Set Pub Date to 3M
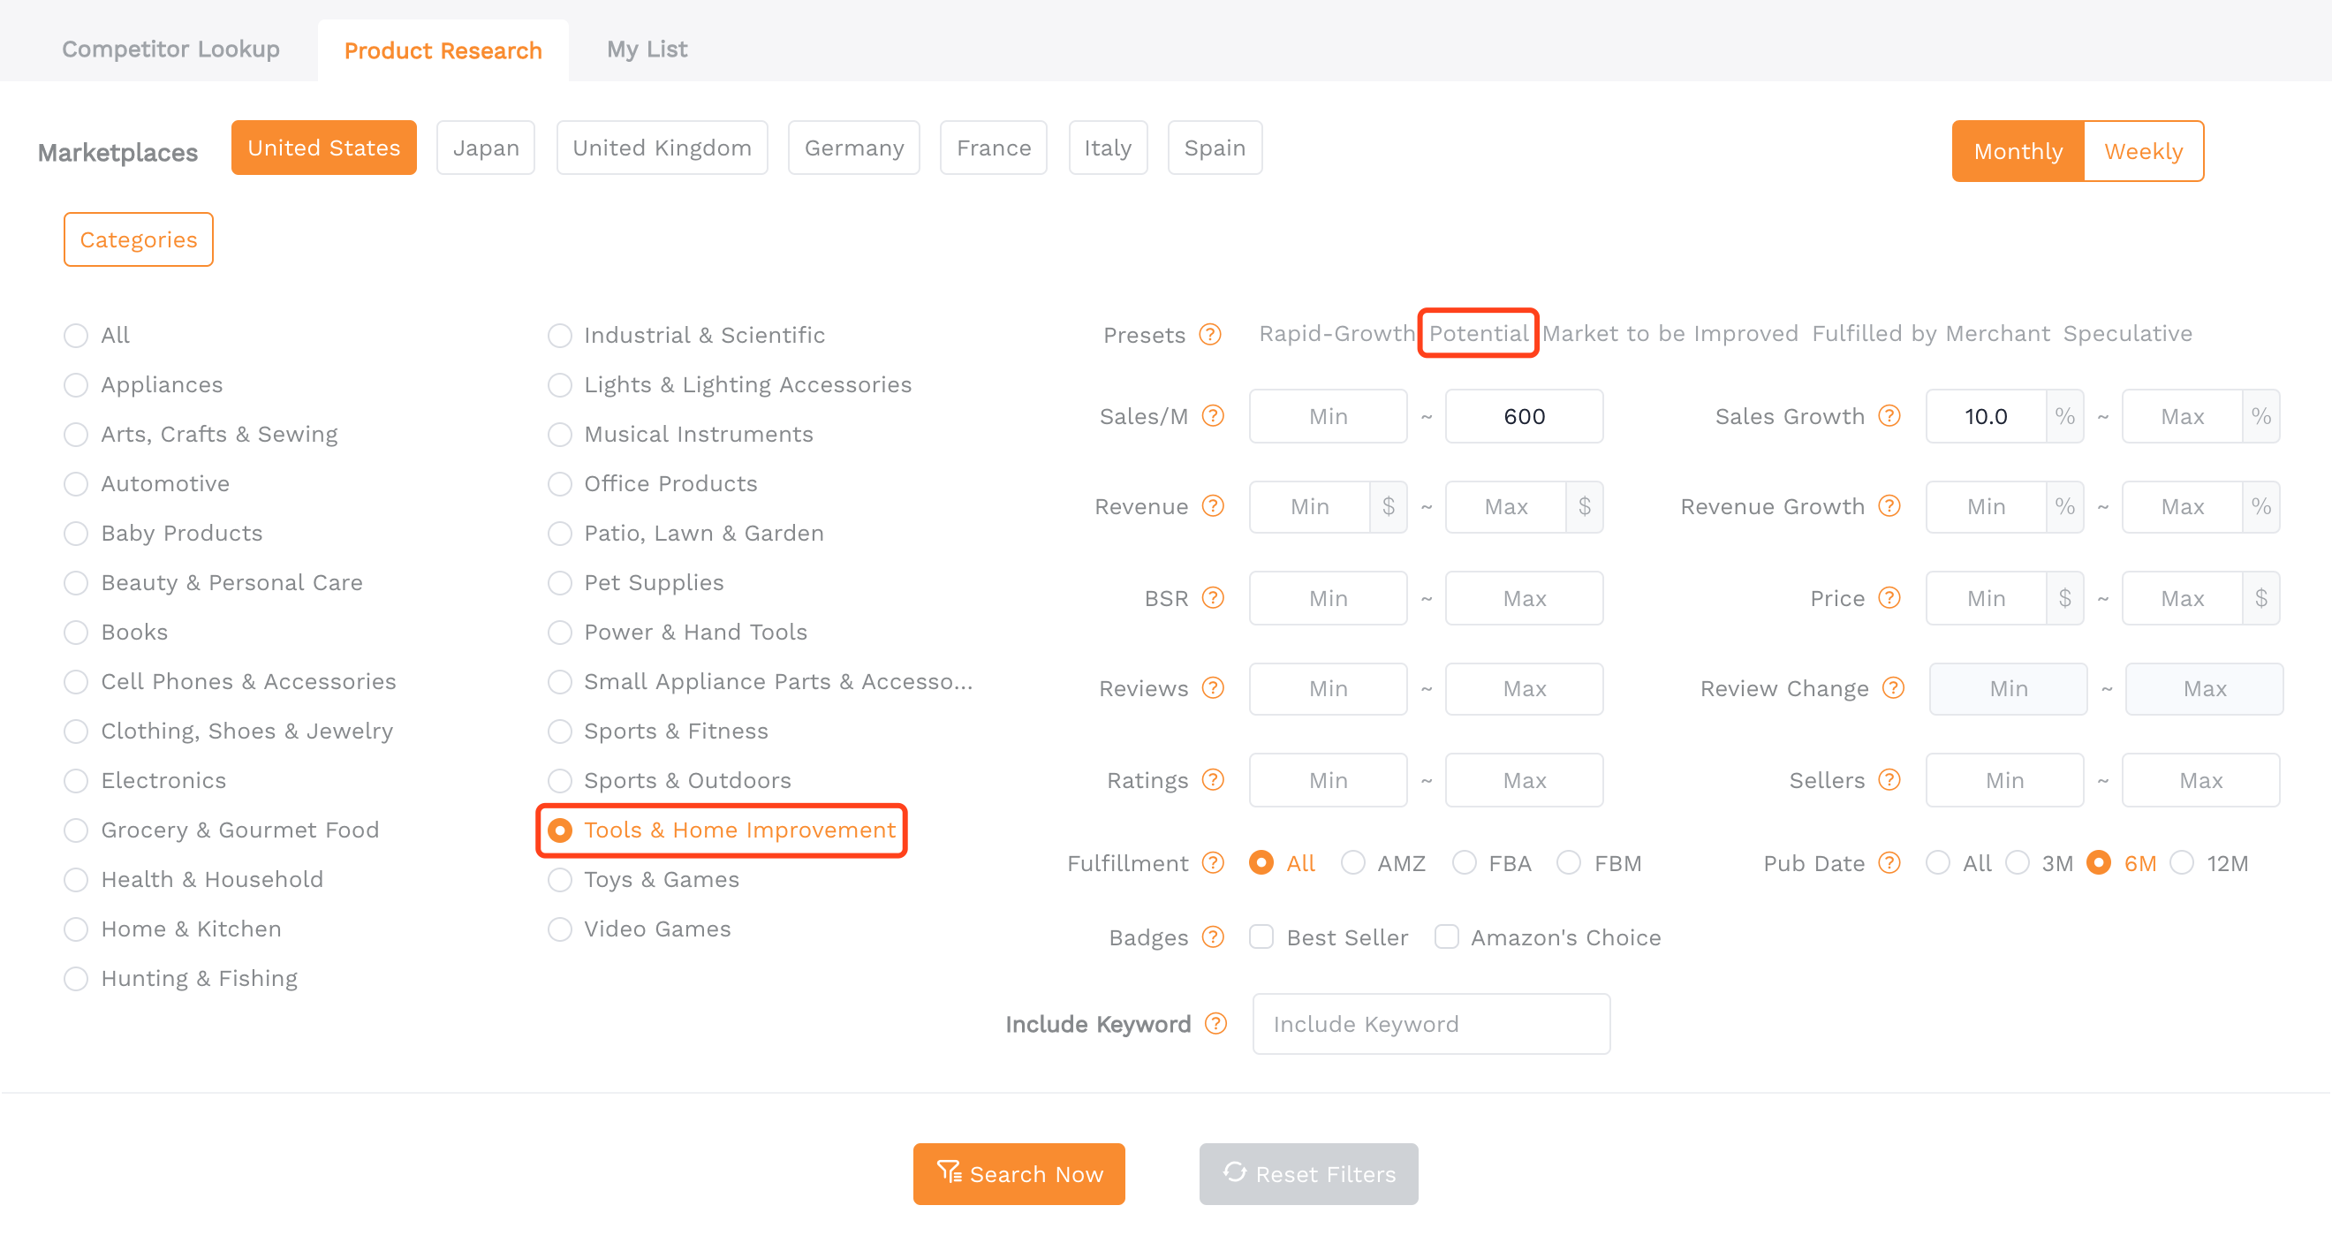Image resolution: width=2332 pixels, height=1251 pixels. 2017,863
